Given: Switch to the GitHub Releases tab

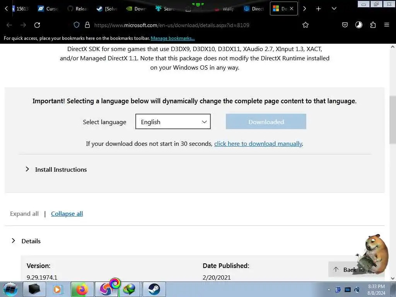Looking at the screenshot, I should pyautogui.click(x=77, y=9).
